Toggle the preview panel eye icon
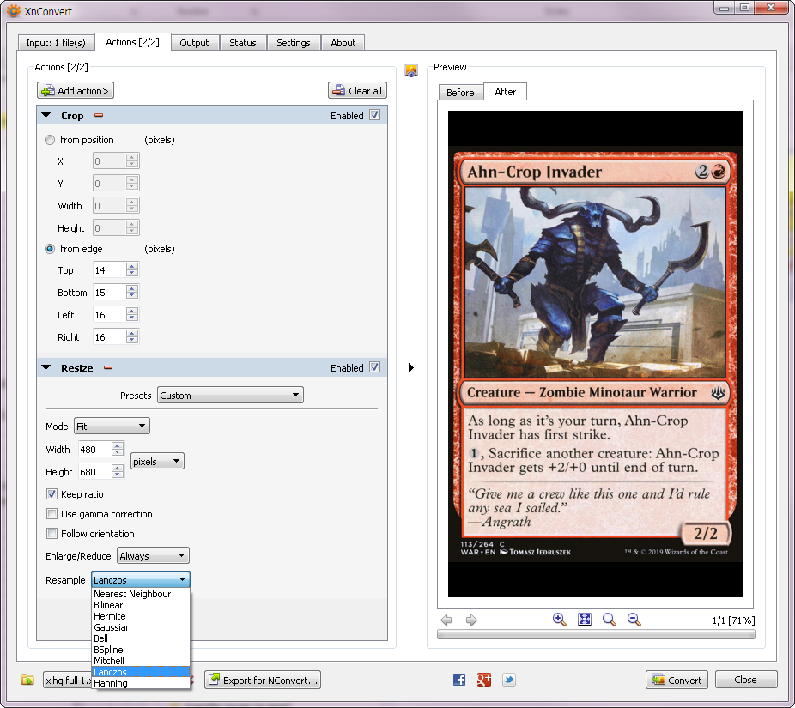The width and height of the screenshot is (795, 708). [411, 70]
